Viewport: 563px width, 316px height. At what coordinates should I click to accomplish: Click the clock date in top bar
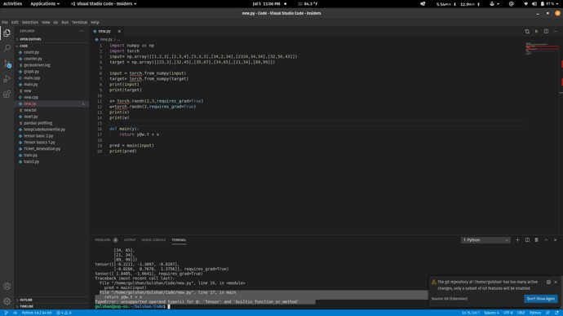point(266,4)
